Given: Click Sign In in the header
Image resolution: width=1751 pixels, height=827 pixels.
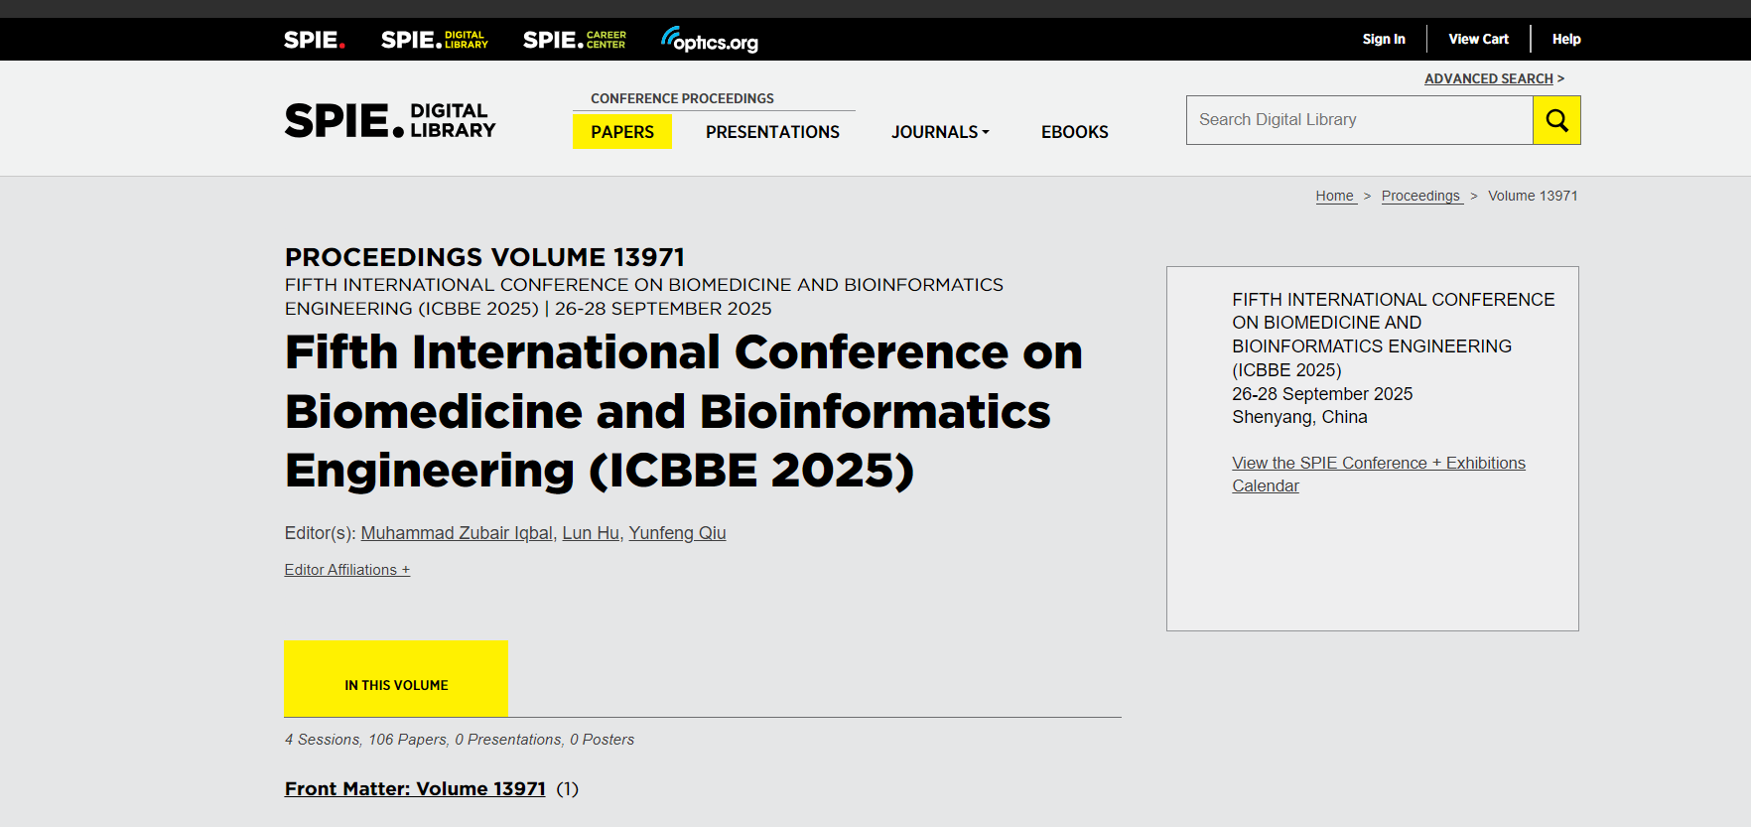Looking at the screenshot, I should point(1383,39).
